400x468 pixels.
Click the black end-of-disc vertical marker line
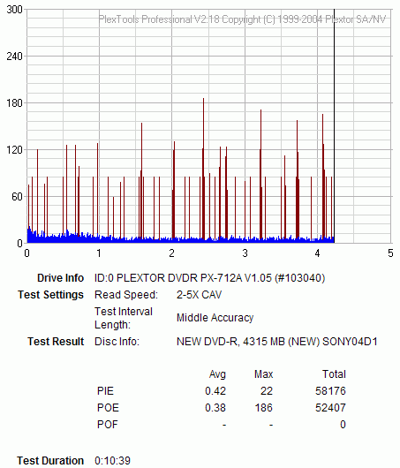pos(334,125)
